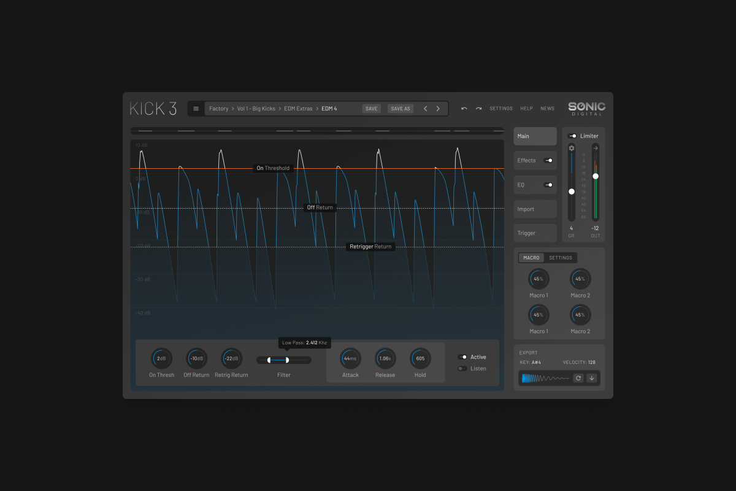This screenshot has height=491, width=736.
Task: Open the HELP link in header
Action: (x=526, y=109)
